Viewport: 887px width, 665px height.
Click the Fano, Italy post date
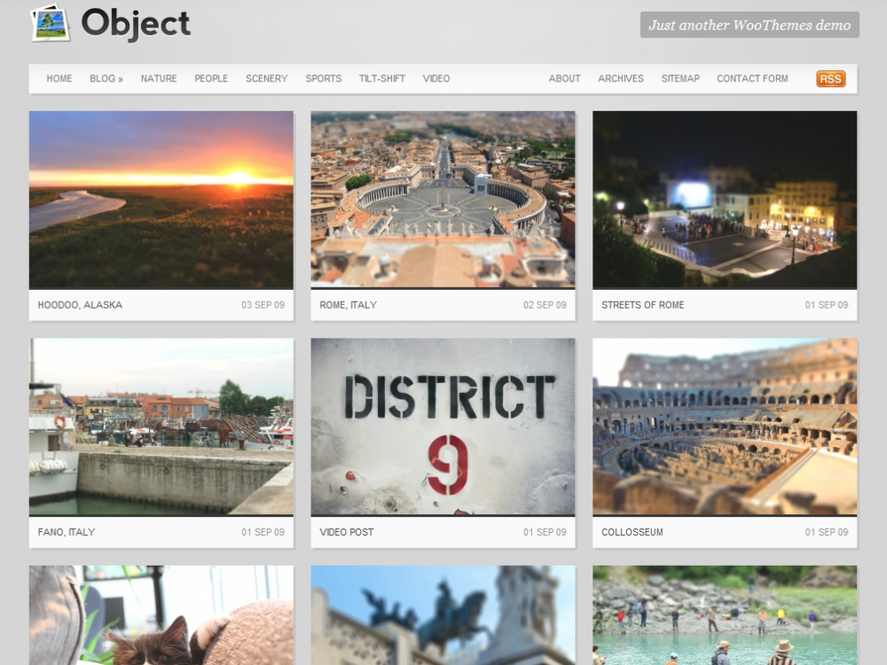(263, 532)
